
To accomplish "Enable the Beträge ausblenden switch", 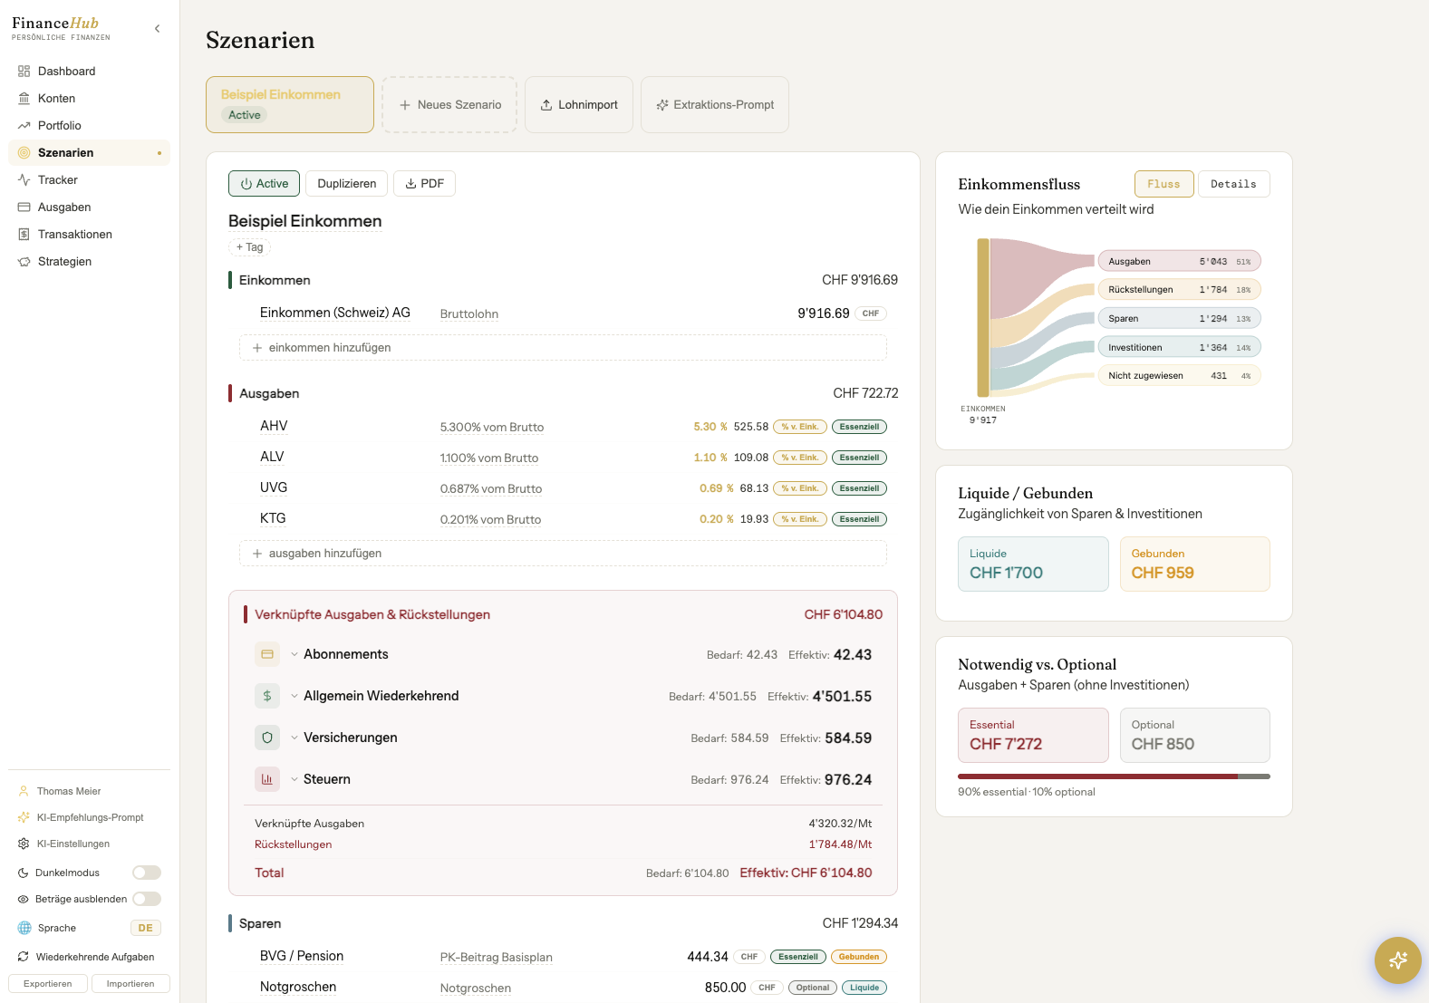I will click(x=147, y=899).
